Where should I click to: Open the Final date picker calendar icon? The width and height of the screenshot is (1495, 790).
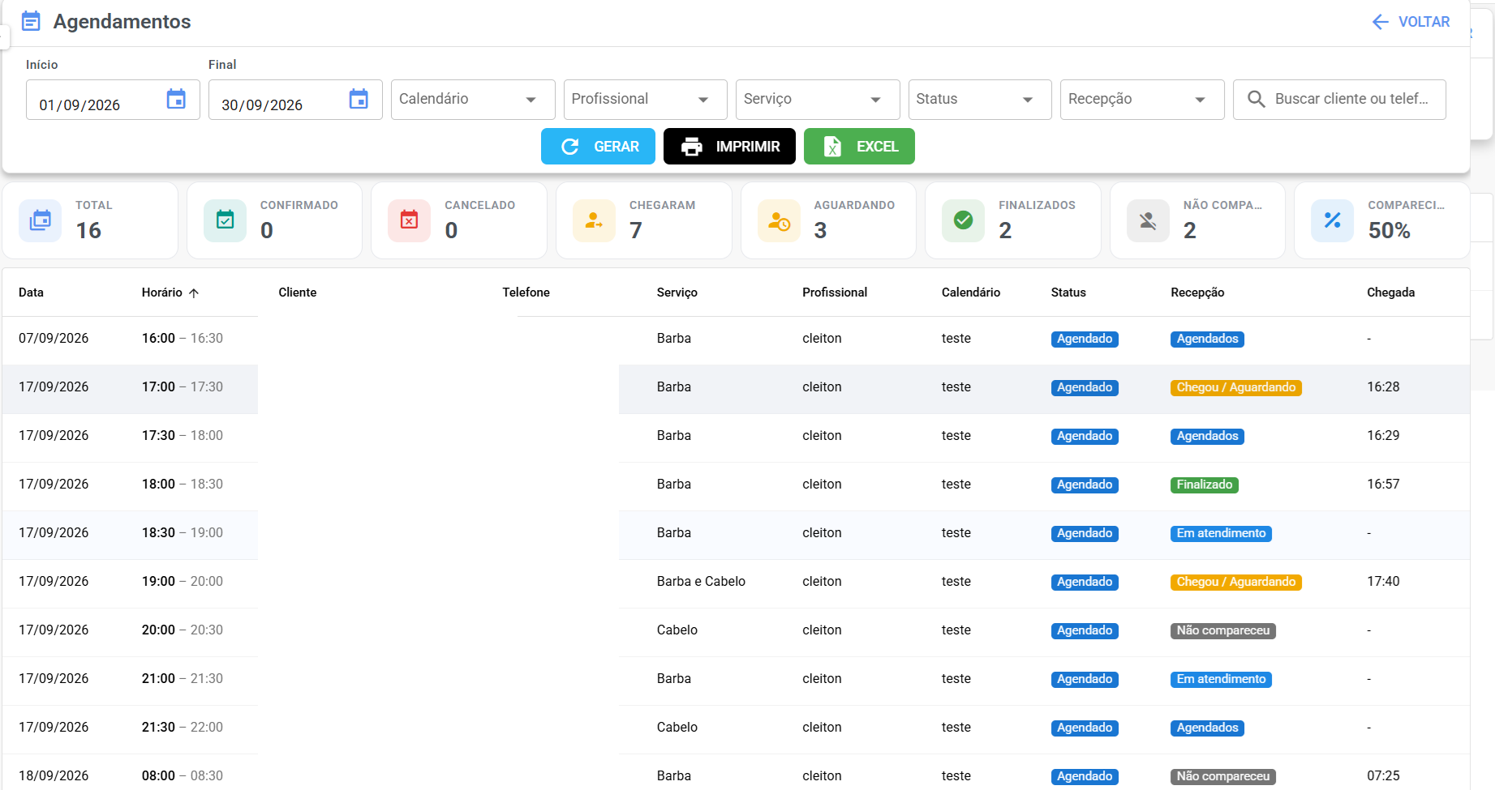pos(359,99)
